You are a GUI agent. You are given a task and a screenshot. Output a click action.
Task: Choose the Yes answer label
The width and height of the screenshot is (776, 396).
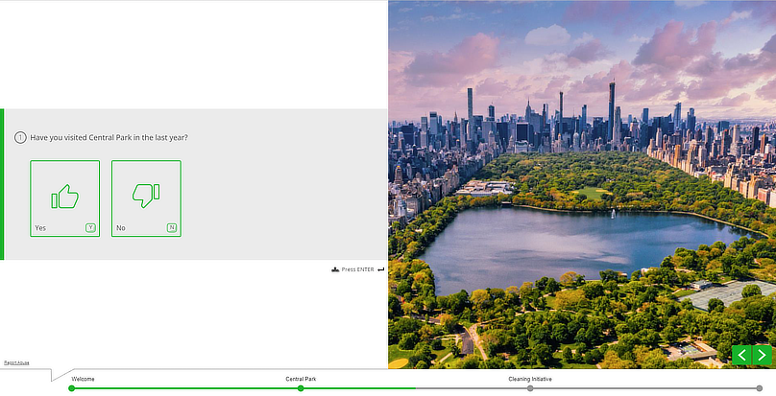(40, 228)
